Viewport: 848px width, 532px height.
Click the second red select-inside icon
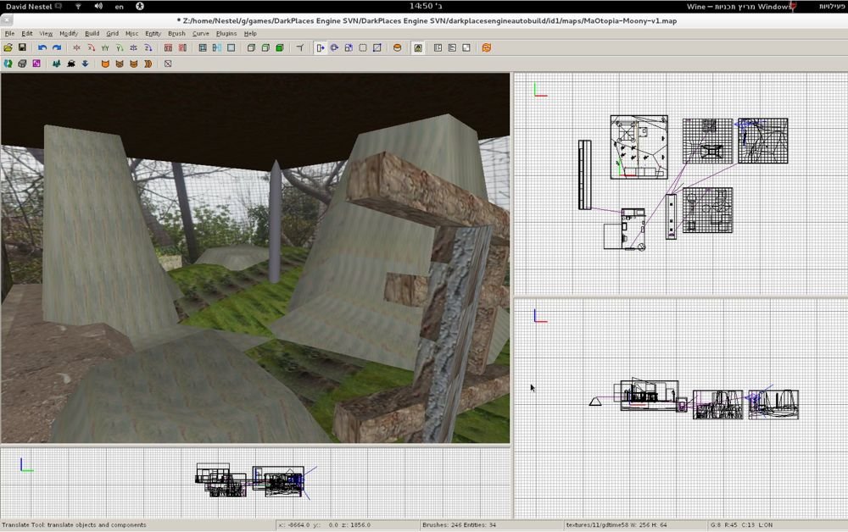coord(182,47)
